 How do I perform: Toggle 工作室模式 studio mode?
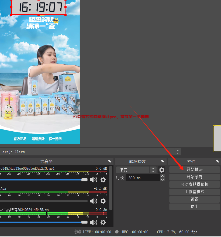coord(194,192)
